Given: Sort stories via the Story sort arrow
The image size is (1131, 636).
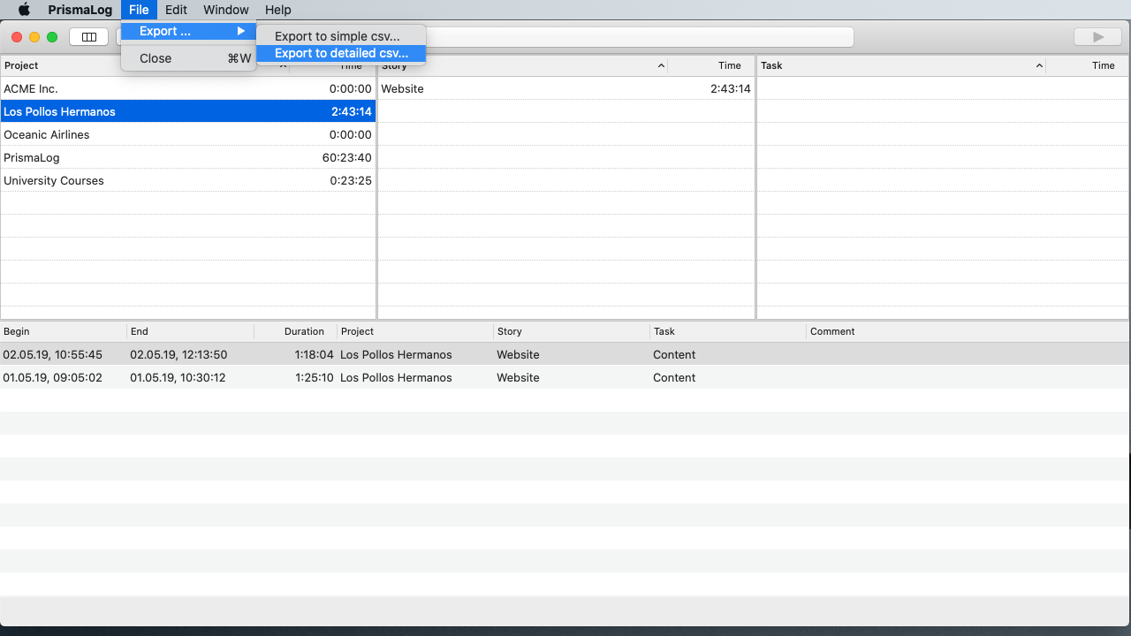Looking at the screenshot, I should (x=661, y=65).
